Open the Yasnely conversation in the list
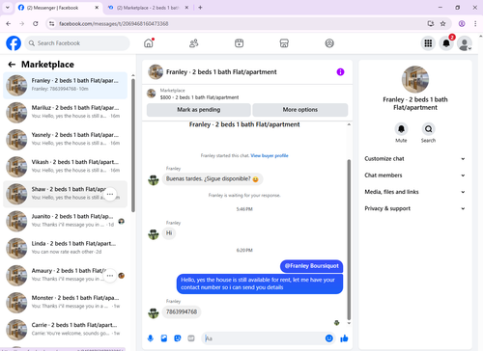This screenshot has height=351, width=483. coord(65,140)
